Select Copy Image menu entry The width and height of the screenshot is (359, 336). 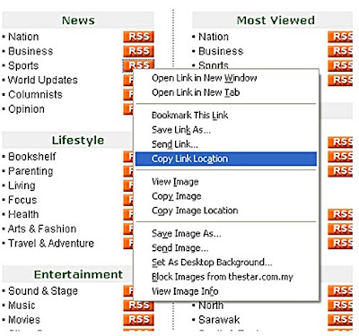point(226,196)
